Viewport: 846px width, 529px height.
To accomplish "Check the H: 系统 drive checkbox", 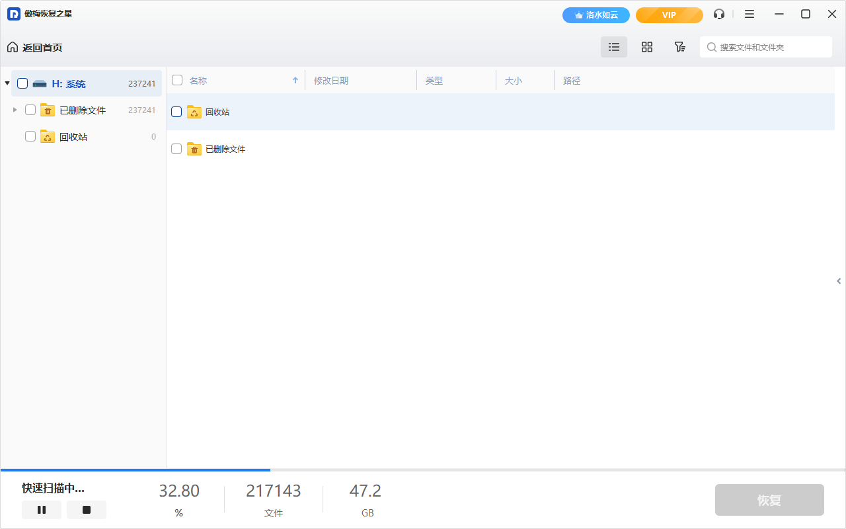I will (x=22, y=83).
